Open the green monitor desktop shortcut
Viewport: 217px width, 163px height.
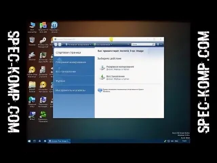click(43, 57)
